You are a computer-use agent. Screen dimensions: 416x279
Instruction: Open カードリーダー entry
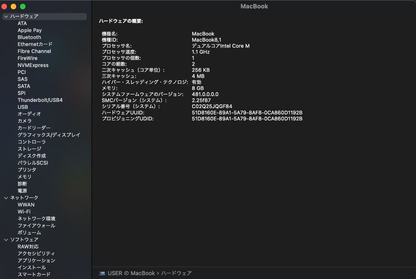click(x=34, y=128)
